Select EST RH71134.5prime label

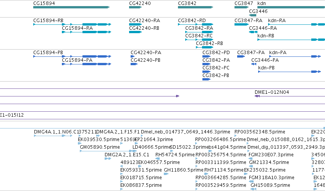pyautogui.click(x=224, y=170)
